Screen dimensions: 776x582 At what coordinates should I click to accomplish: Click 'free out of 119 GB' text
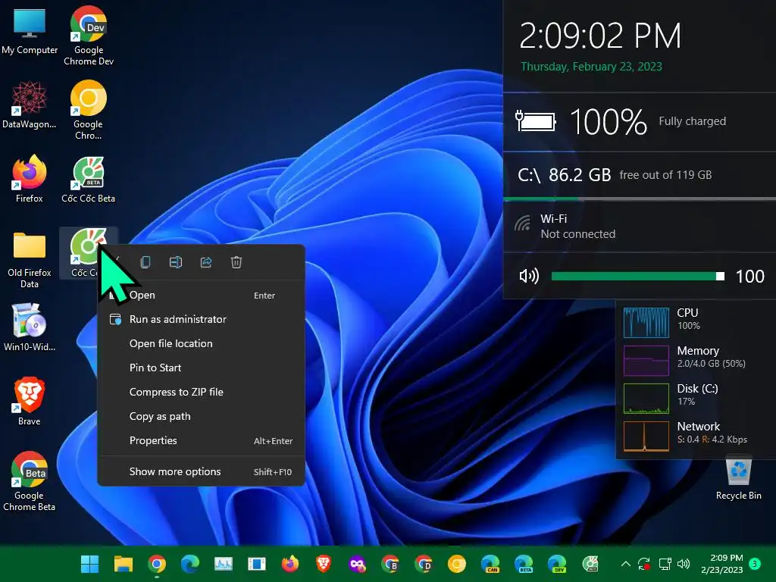(665, 175)
